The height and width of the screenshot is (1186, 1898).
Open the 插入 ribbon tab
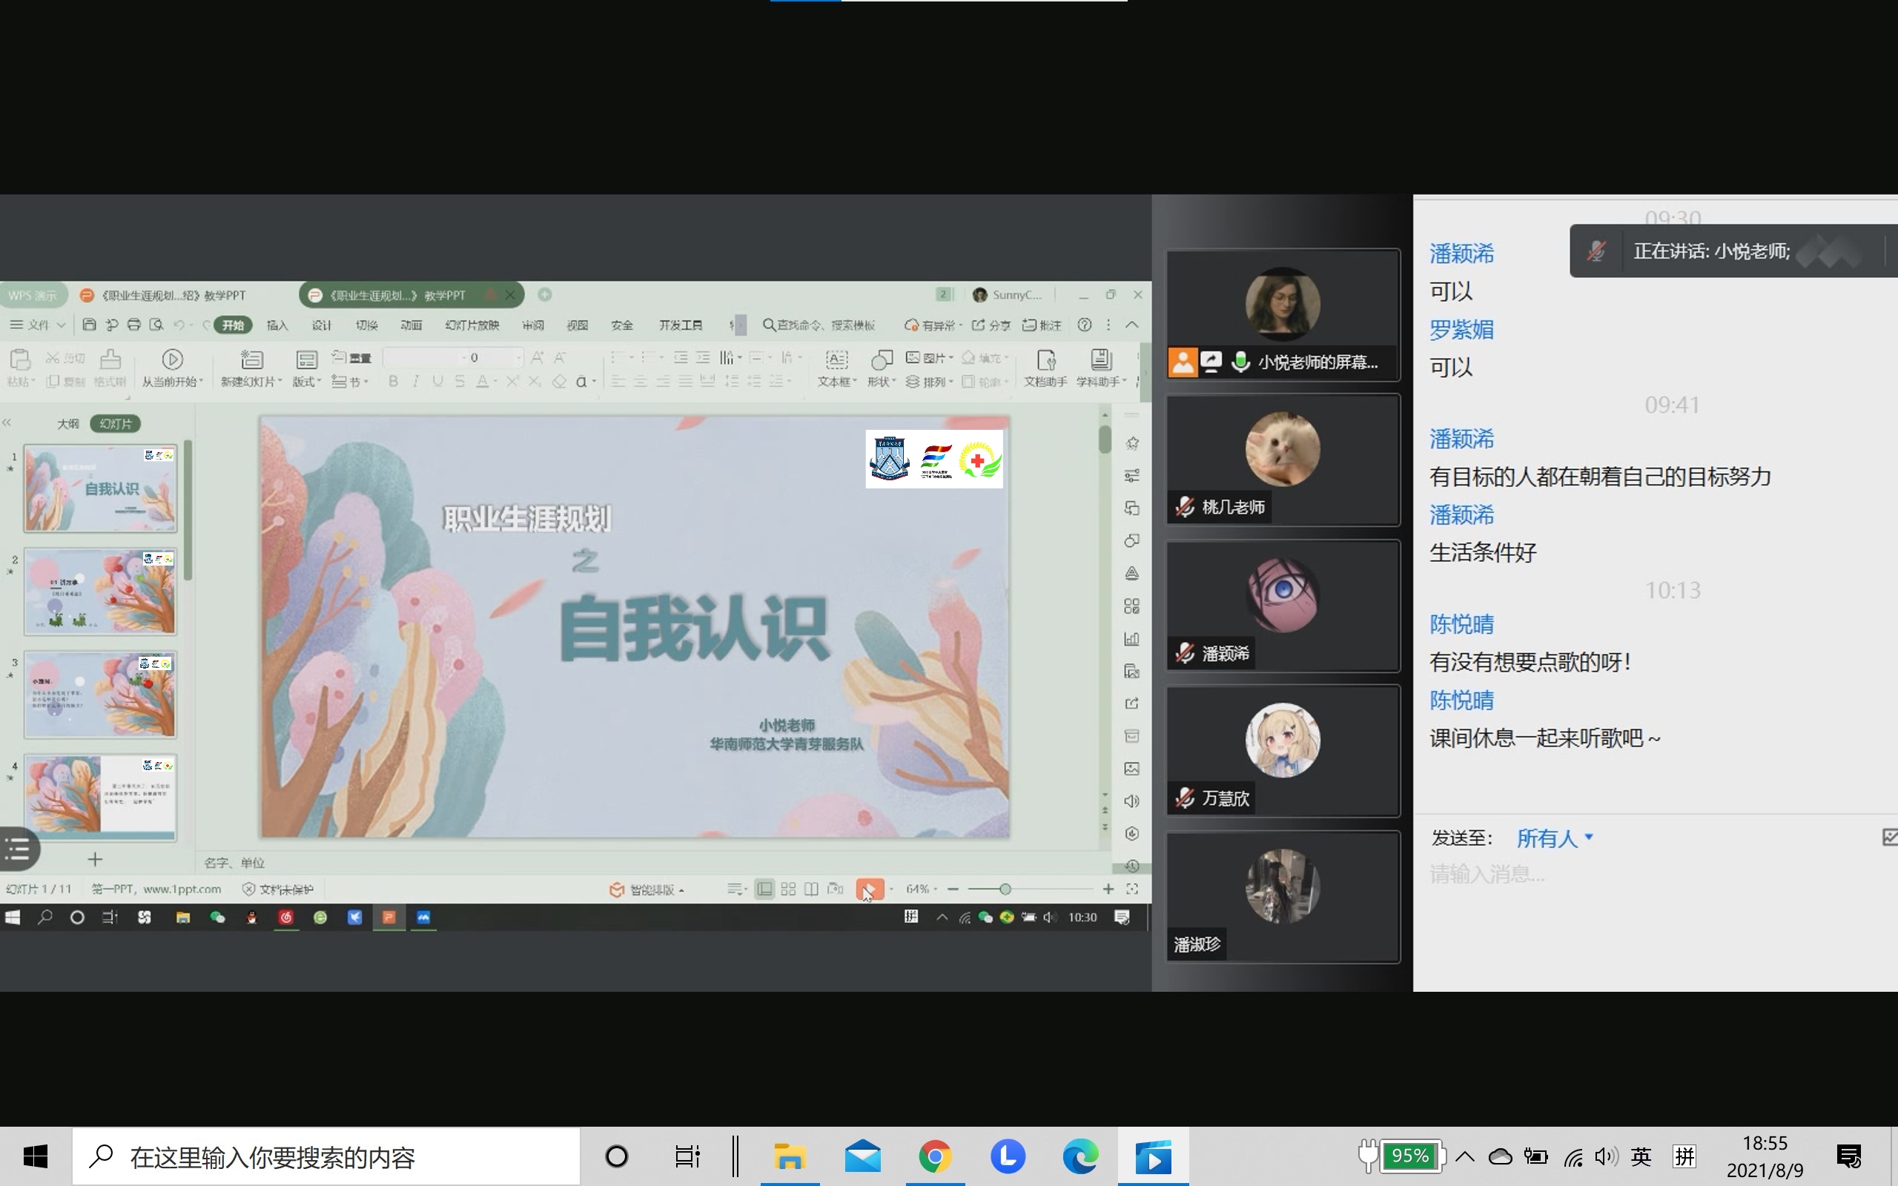[x=277, y=325]
